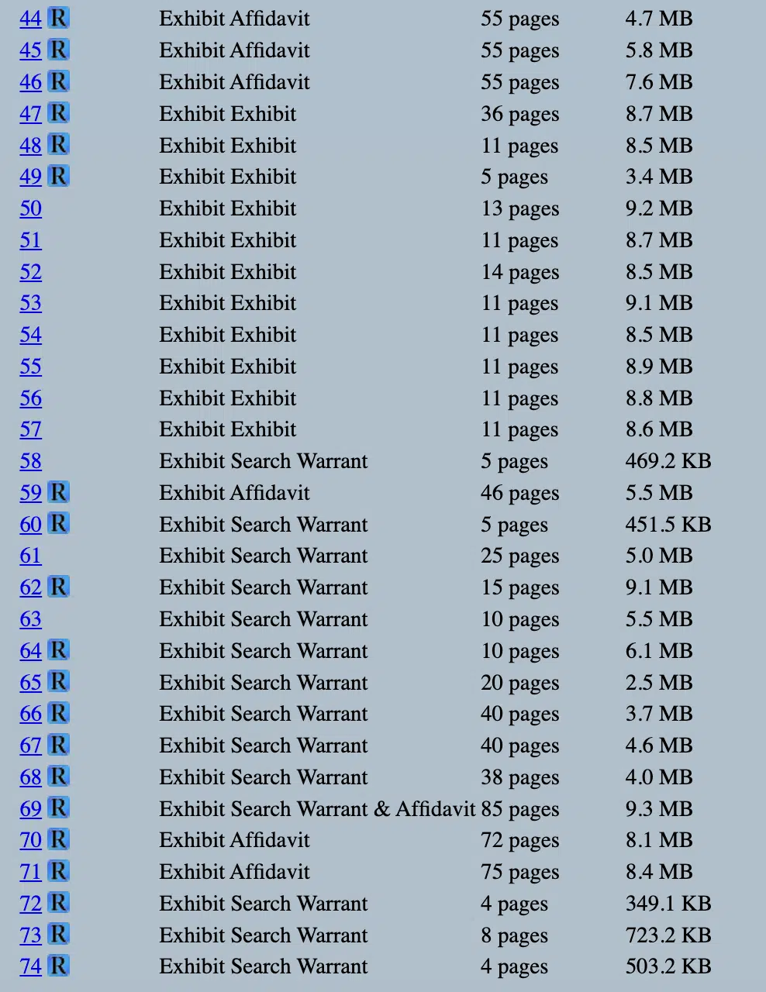This screenshot has height=992, width=766.
Task: Select the document 72 number link
Action: (31, 904)
